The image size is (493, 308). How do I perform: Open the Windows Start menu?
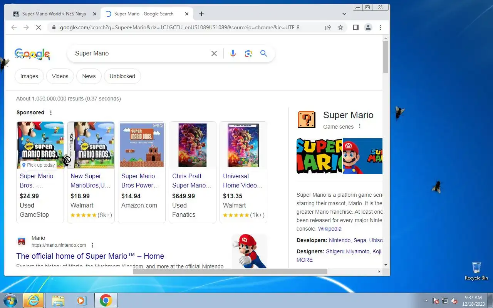[10, 300]
